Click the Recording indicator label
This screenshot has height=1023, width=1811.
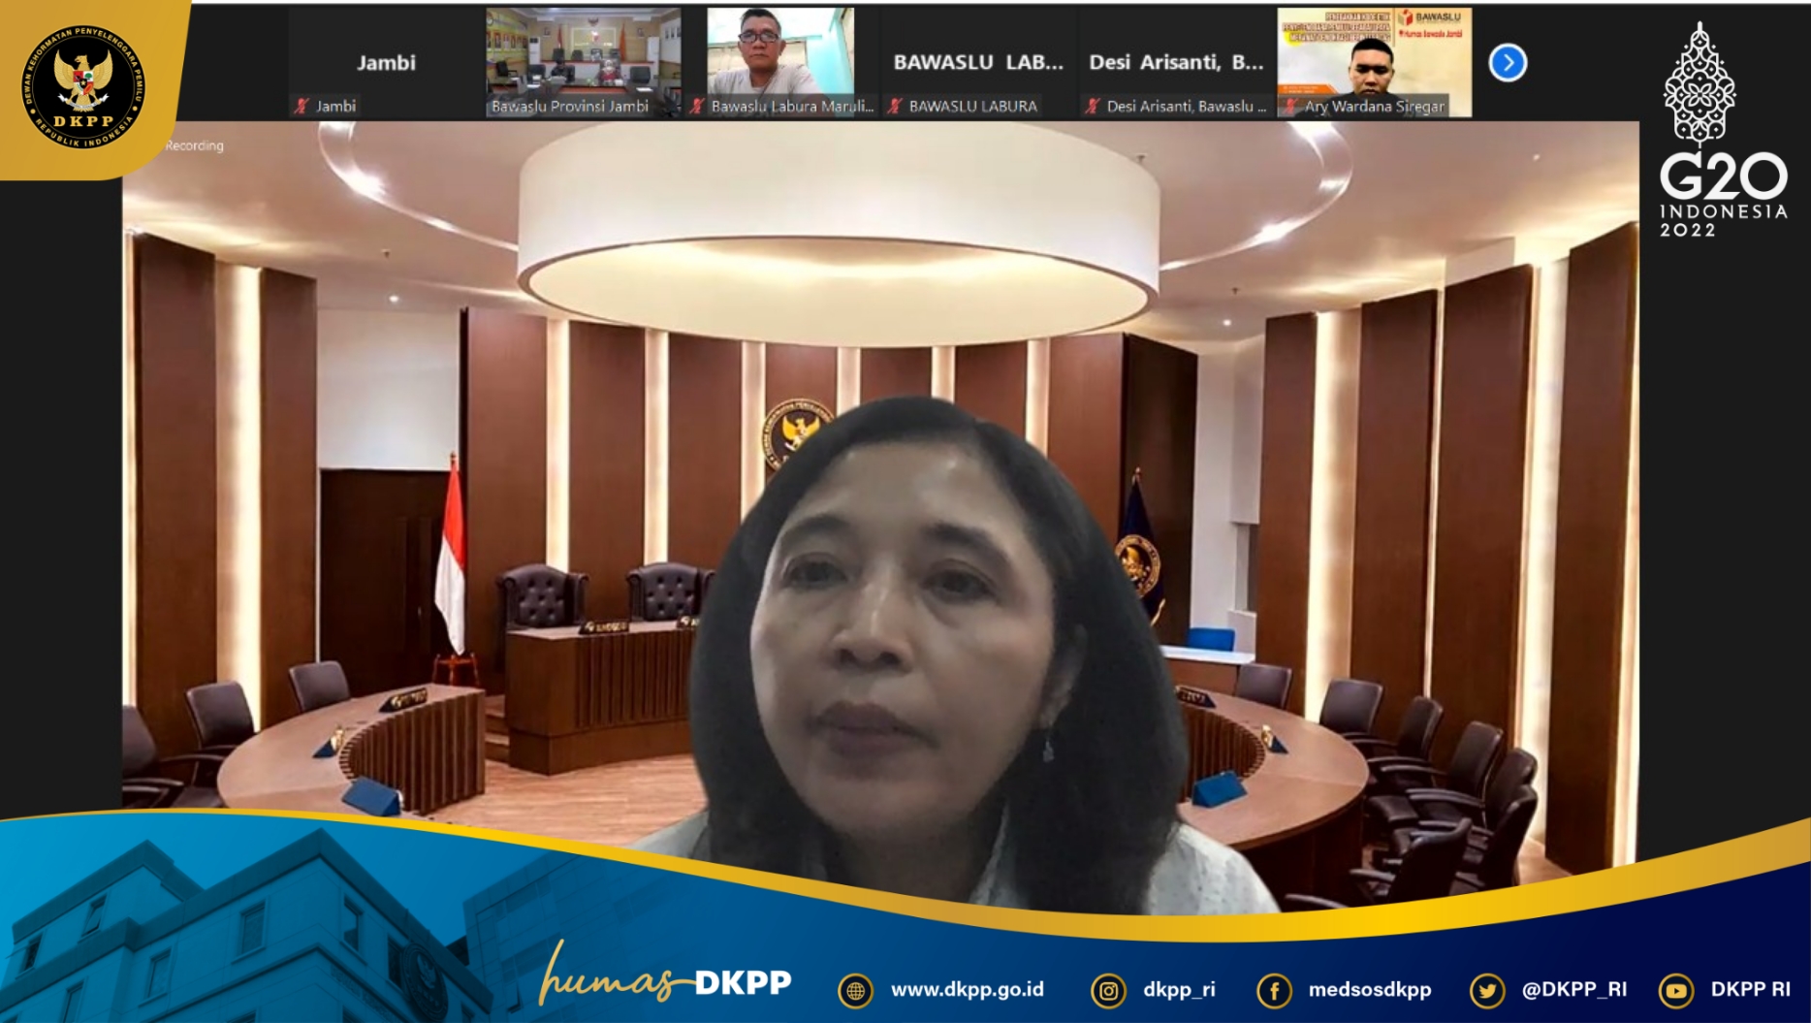[x=194, y=145]
